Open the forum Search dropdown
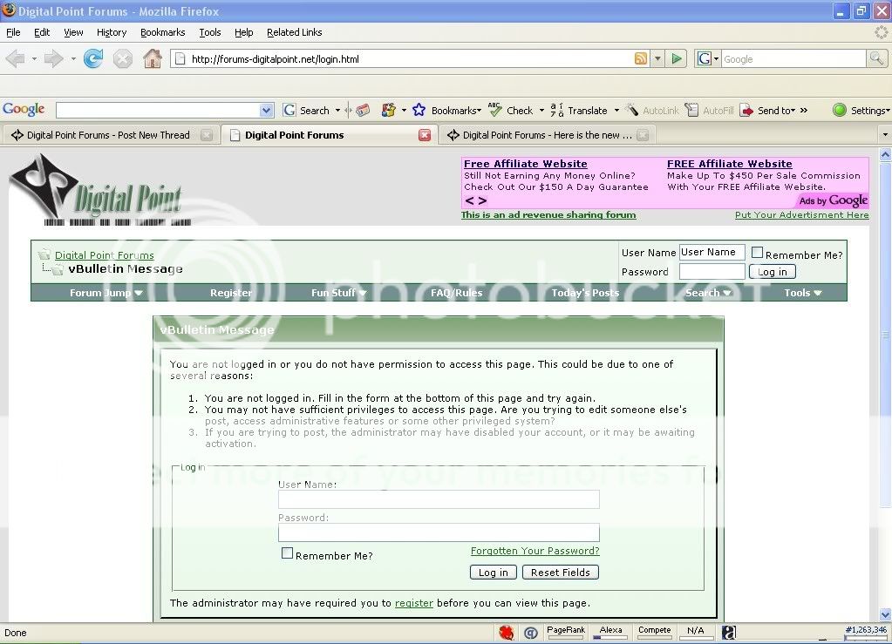Image resolution: width=892 pixels, height=644 pixels. click(x=708, y=293)
